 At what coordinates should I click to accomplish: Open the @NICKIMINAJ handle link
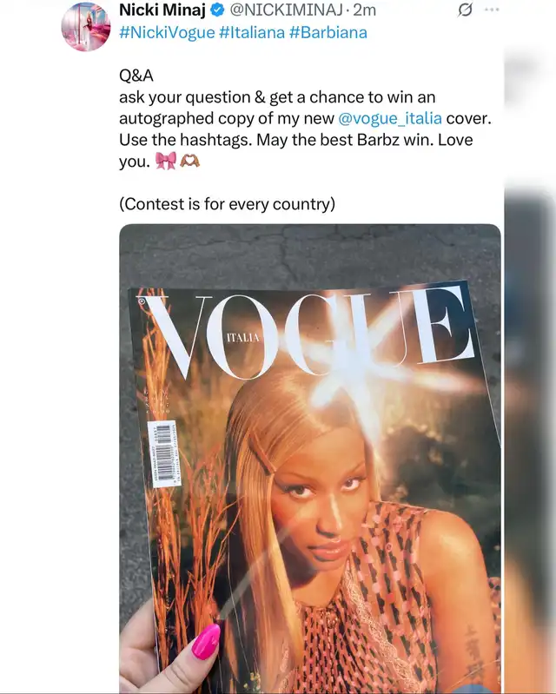(x=286, y=10)
